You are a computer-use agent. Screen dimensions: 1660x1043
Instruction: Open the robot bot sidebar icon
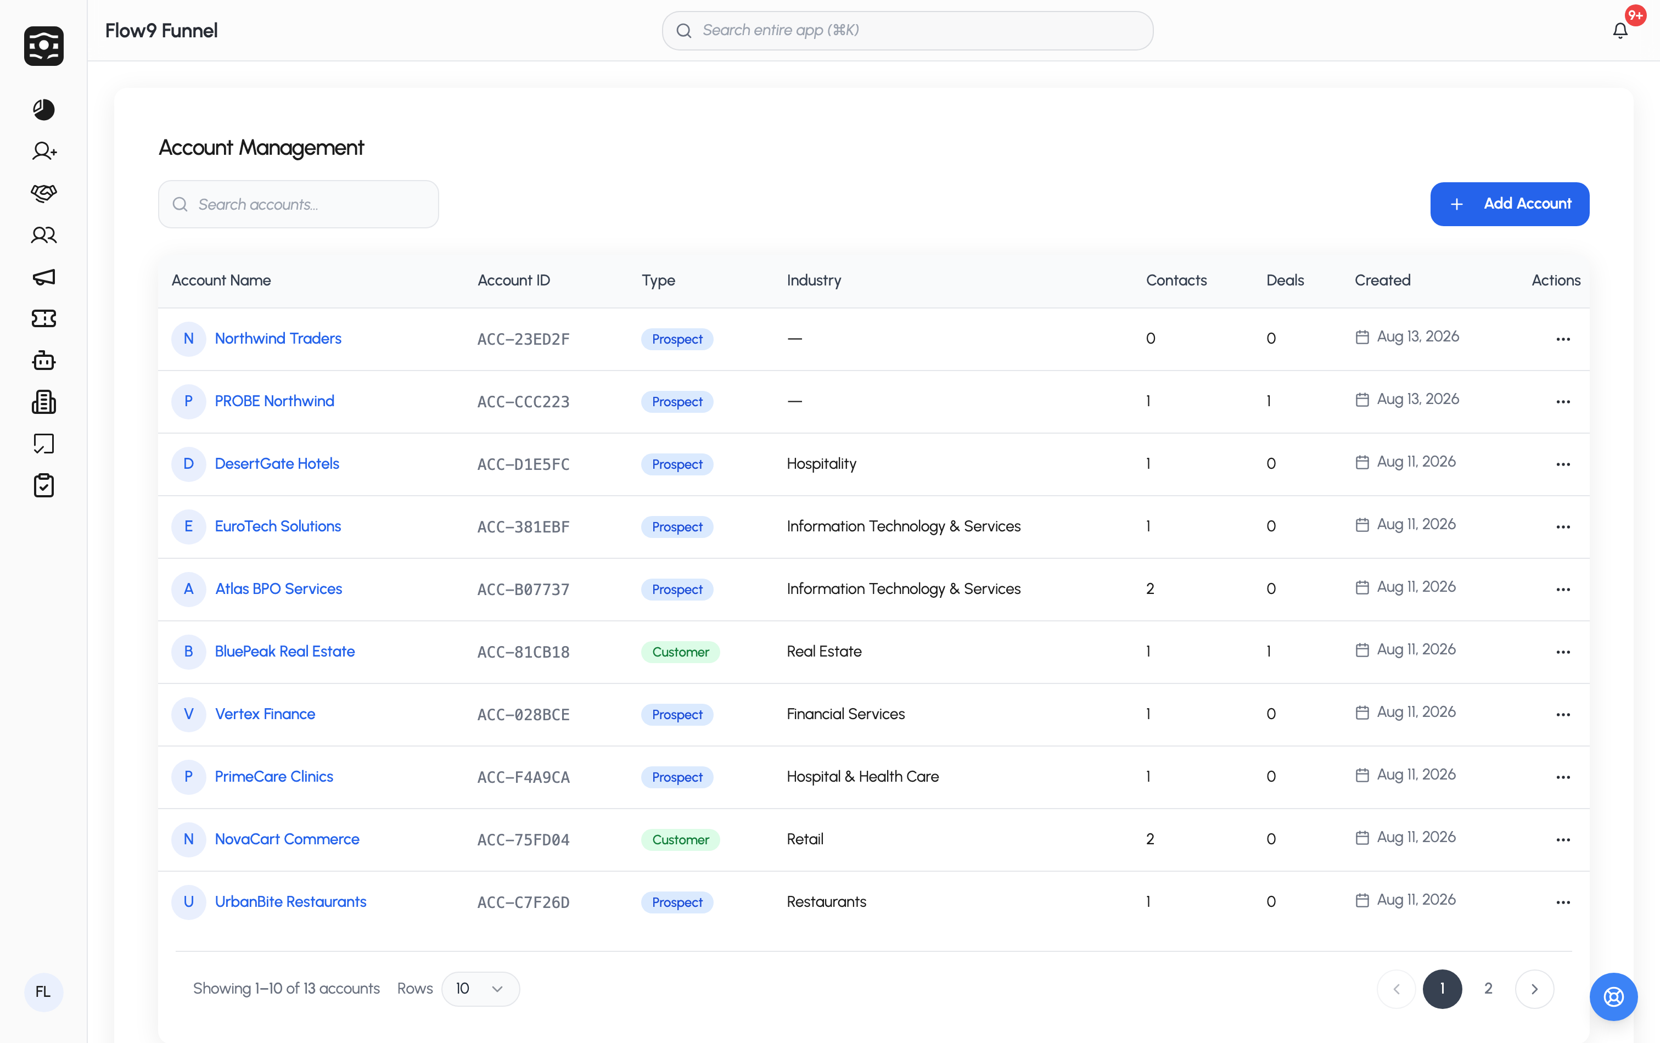[x=43, y=361]
